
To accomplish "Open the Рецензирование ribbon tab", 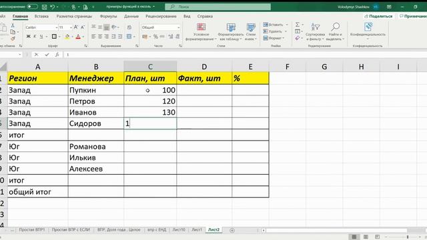I will pyautogui.click(x=161, y=16).
